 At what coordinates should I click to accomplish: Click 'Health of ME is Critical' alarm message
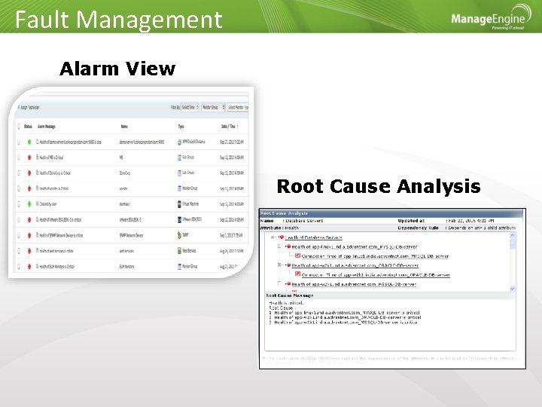click(x=51, y=158)
